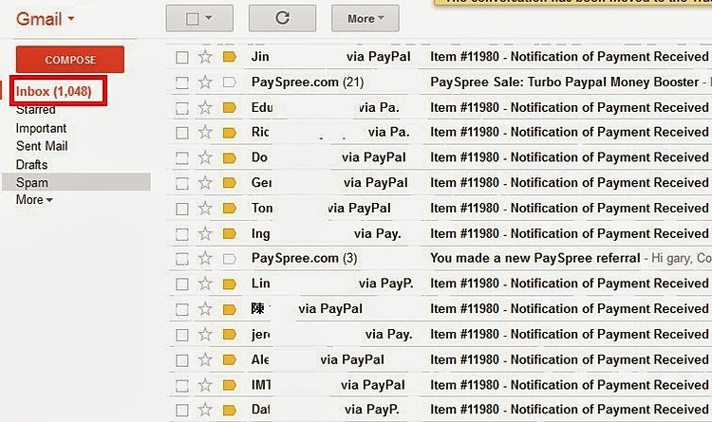Open the Drafts folder
Viewport: 712px width, 422px height.
[31, 164]
